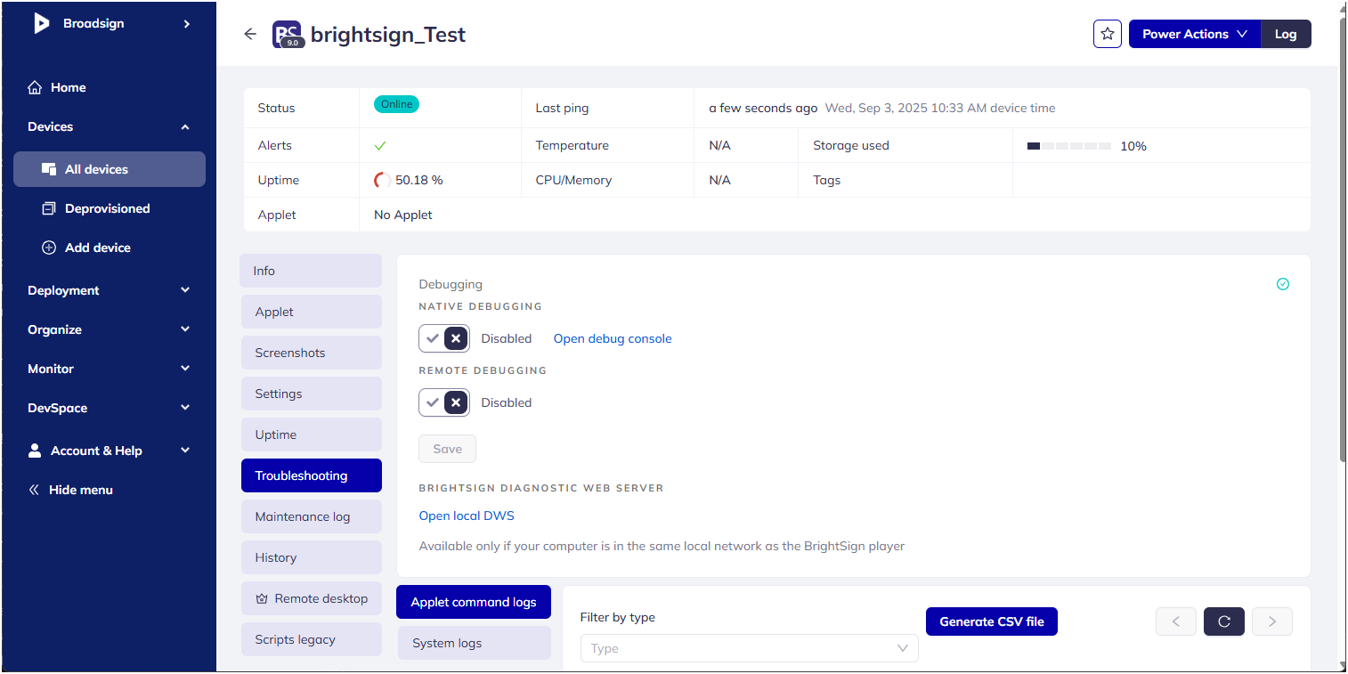Expand the Organize menu section
Viewport: 1348px width, 674px height.
[x=185, y=329]
